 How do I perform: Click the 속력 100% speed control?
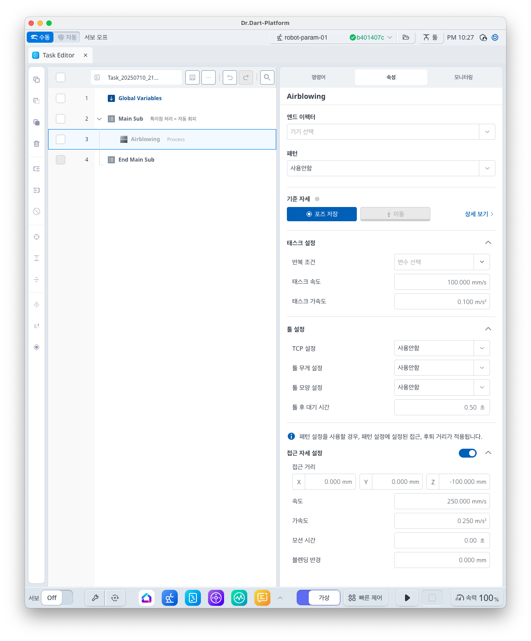tap(477, 598)
